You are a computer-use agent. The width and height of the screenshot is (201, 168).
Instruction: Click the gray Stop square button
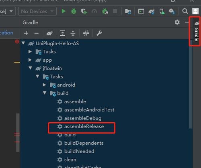pyautogui.click(x=115, y=11)
